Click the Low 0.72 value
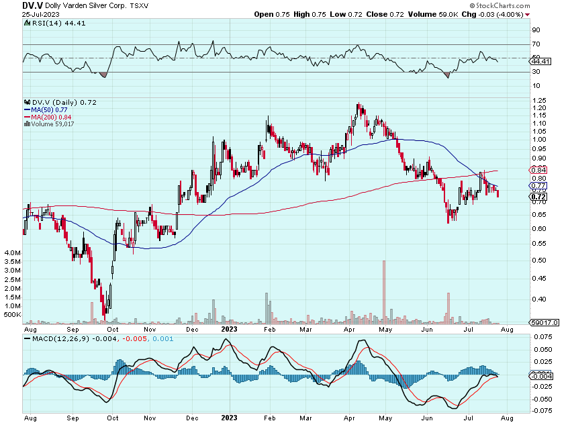This screenshot has width=570, height=423. click(346, 15)
